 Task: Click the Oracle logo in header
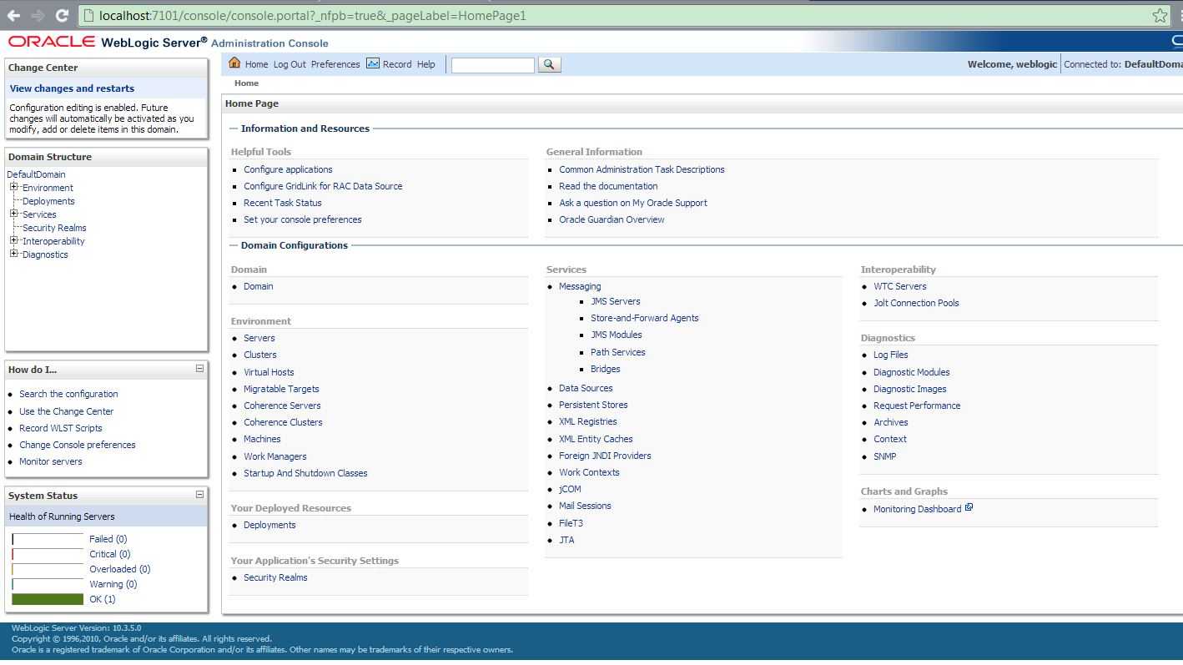[x=52, y=42]
